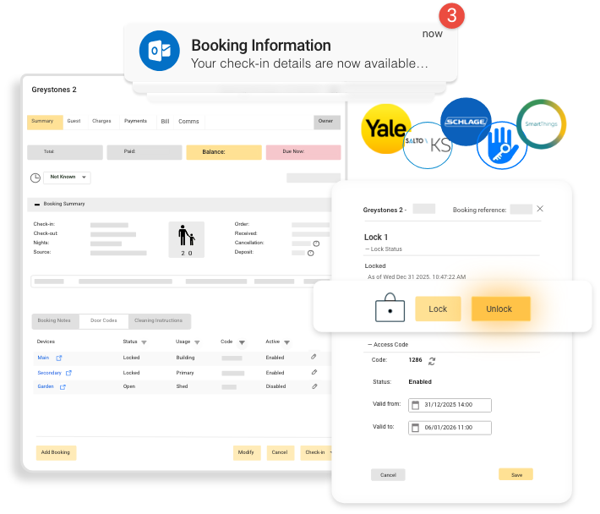Screen dimensions: 600x514
Task: Save the lock access code settings
Action: (x=515, y=474)
